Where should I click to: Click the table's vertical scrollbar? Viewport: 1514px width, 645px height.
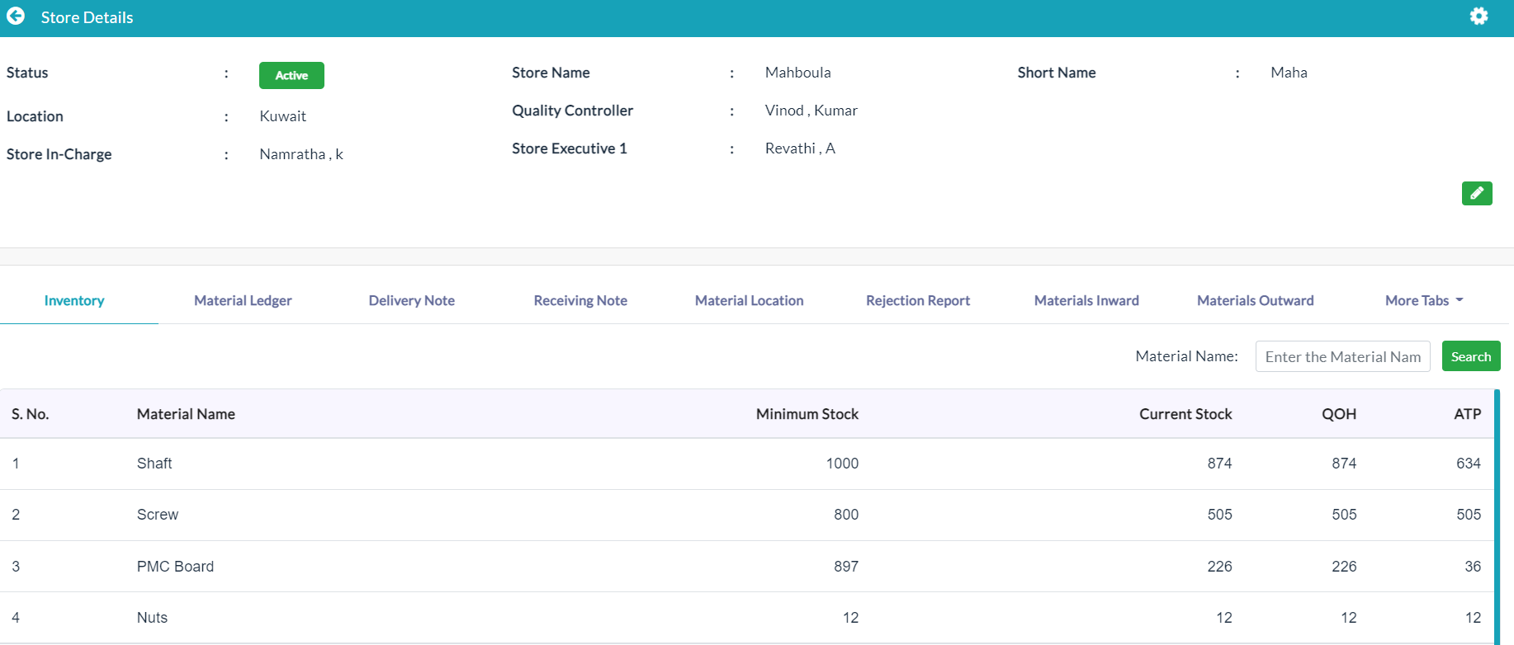[x=1497, y=516]
